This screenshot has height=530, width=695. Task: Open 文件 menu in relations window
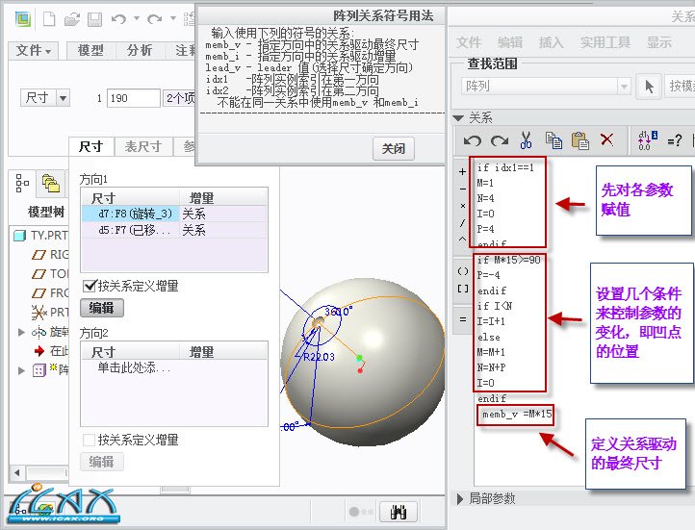coord(469,42)
